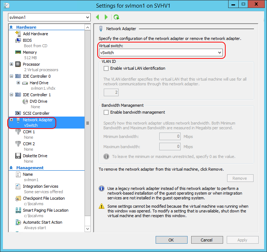This screenshot has height=252, width=267.
Task: Click the 'svlmon1.vhdx' hard drive text
Action: tap(43, 88)
